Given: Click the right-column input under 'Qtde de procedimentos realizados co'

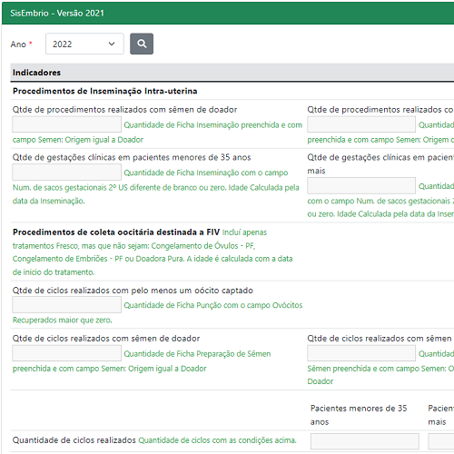Looking at the screenshot, I should coord(361,124).
